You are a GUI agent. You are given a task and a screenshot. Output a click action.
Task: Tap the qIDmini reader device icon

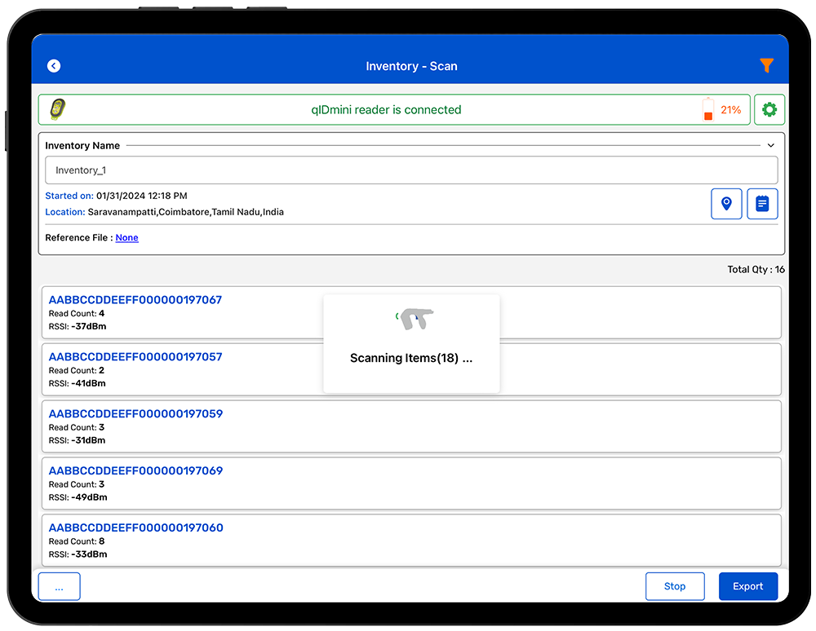(57, 109)
